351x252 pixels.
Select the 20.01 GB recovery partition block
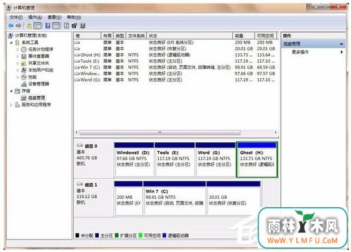[234, 198]
